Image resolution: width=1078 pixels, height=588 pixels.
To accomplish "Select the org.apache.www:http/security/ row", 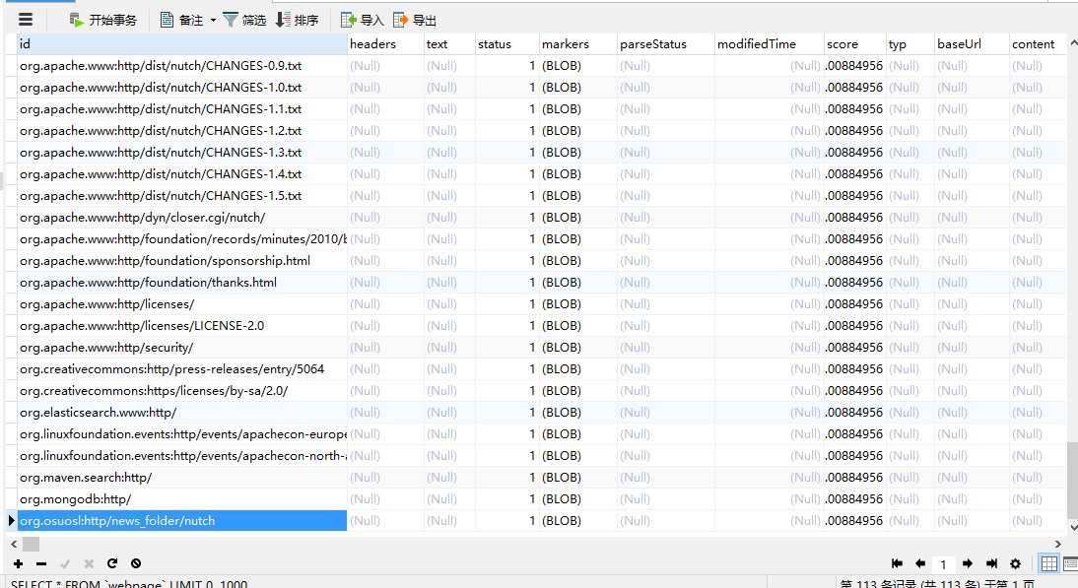I will point(182,348).
